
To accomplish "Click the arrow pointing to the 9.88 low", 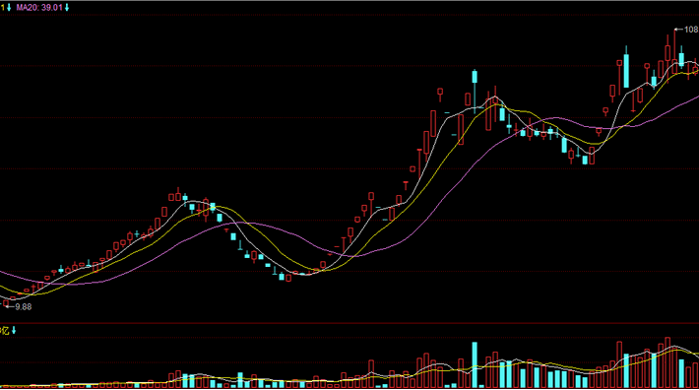I will (x=11, y=306).
